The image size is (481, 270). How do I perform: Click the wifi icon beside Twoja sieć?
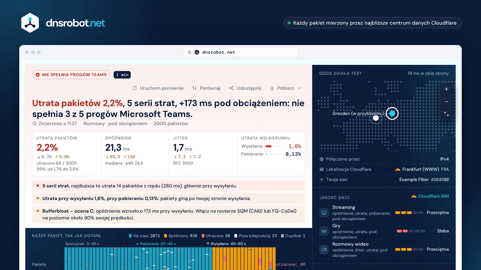pyautogui.click(x=322, y=180)
